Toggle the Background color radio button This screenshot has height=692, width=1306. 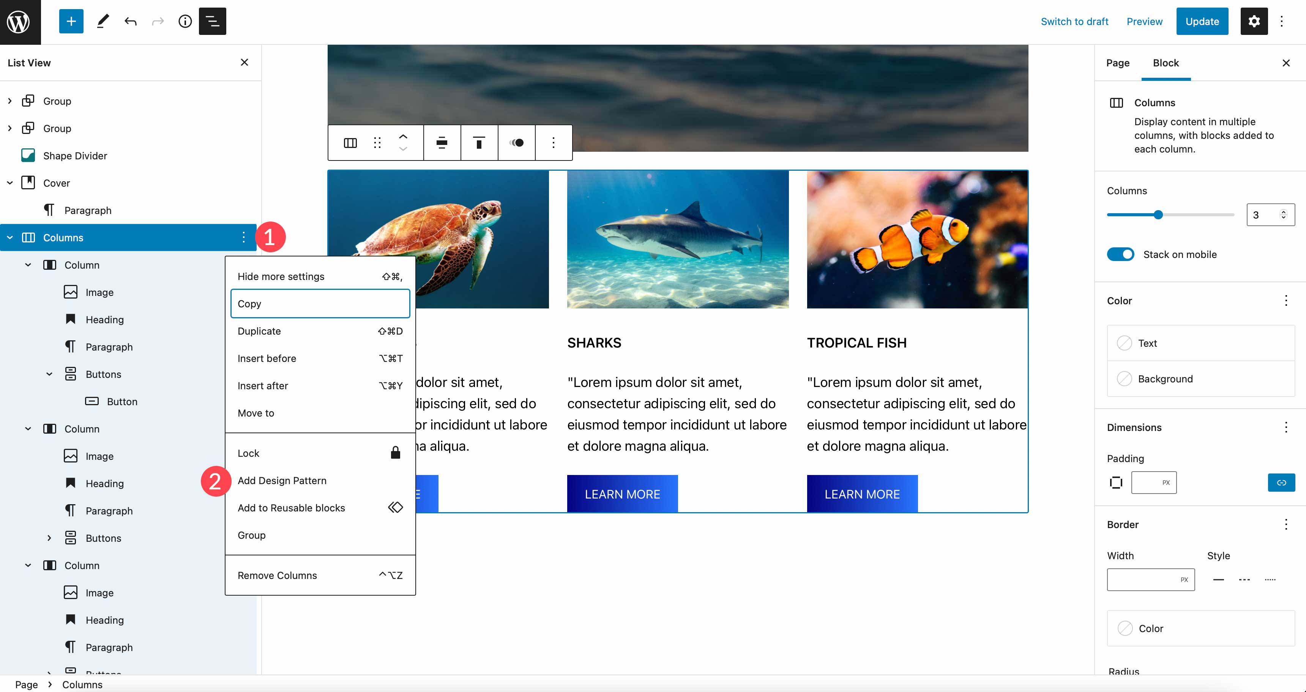pyautogui.click(x=1125, y=379)
